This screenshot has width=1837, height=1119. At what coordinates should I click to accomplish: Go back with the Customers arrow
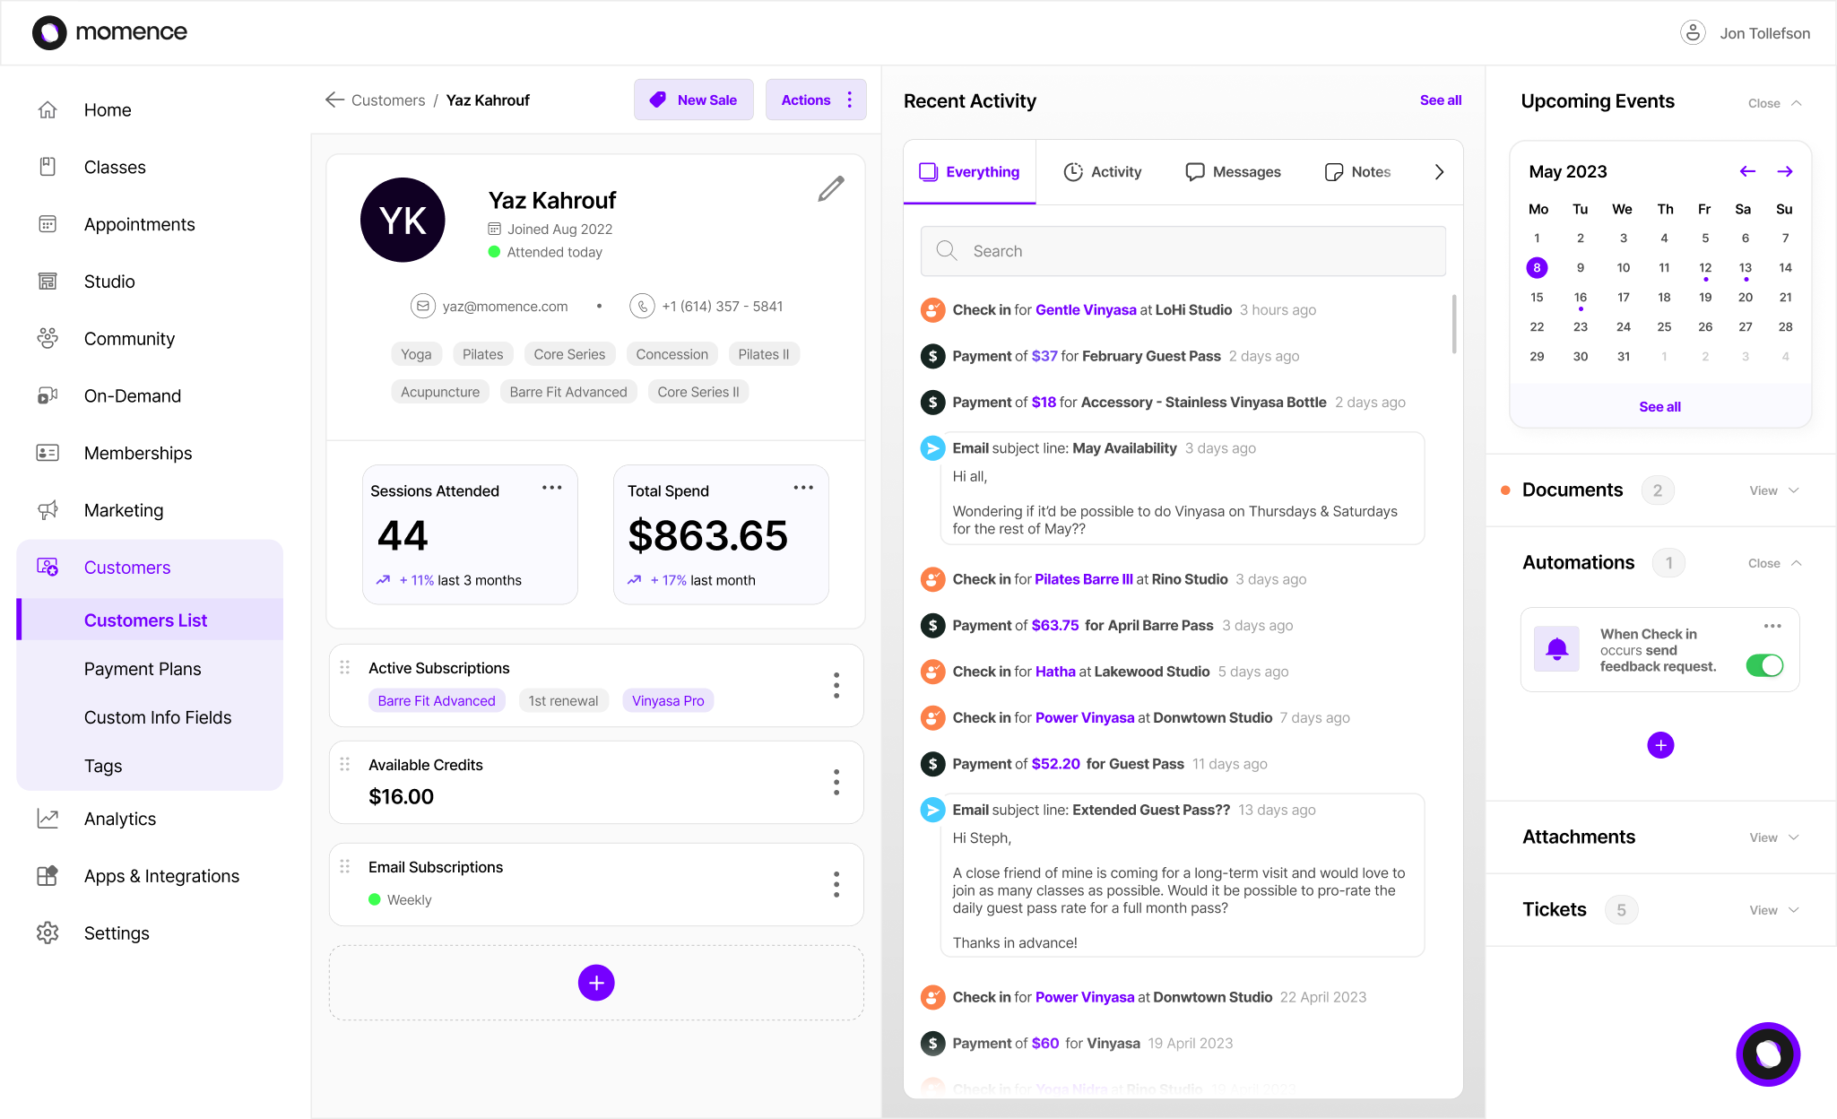tap(334, 100)
